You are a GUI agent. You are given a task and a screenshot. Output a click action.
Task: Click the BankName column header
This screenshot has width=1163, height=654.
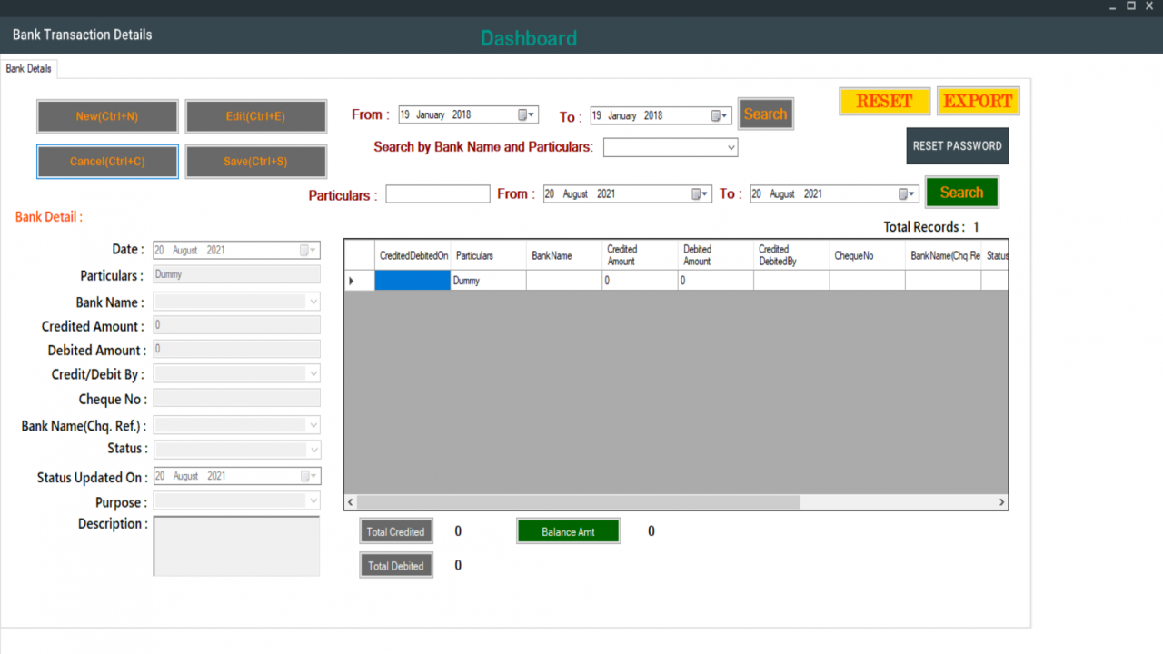click(x=564, y=255)
